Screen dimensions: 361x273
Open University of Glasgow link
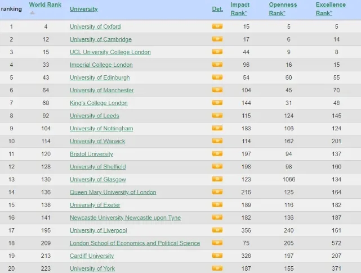coord(98,180)
